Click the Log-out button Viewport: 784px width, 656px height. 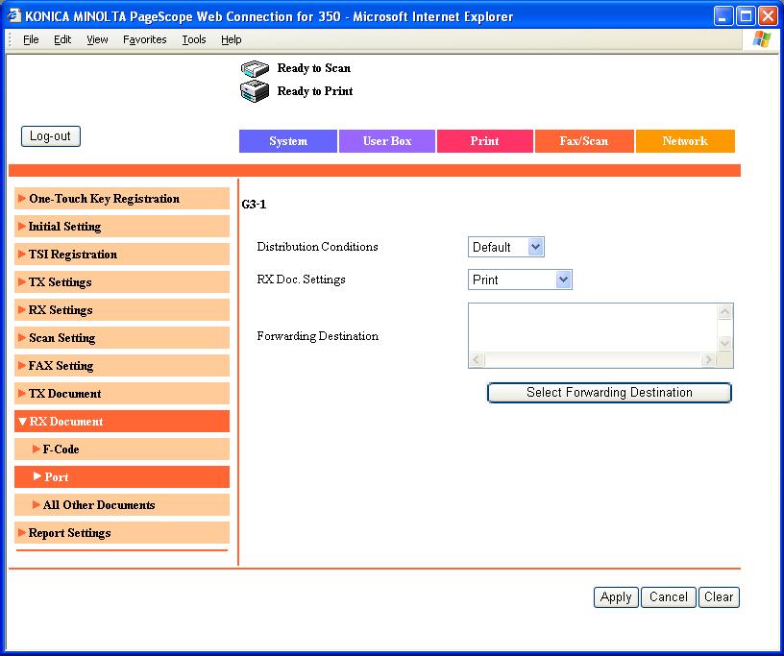pos(50,136)
